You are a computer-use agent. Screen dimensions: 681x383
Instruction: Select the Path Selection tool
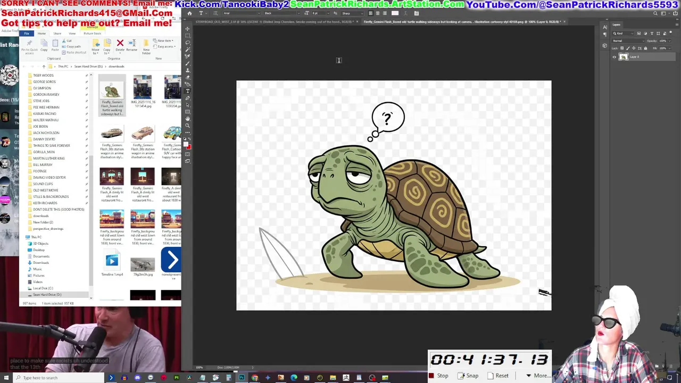(187, 105)
